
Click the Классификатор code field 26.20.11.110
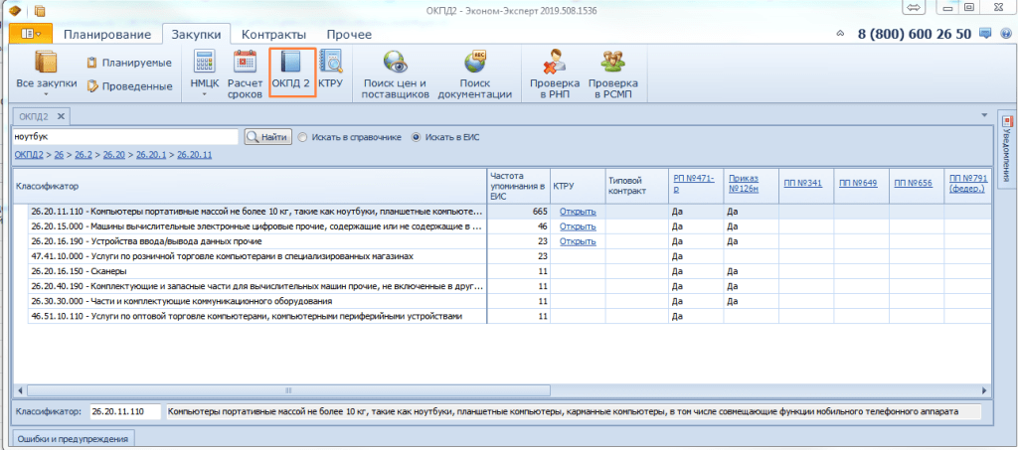click(x=125, y=411)
